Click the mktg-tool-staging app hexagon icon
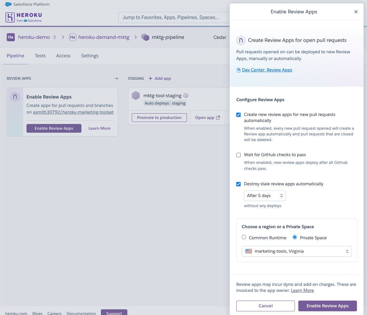 click(136, 96)
